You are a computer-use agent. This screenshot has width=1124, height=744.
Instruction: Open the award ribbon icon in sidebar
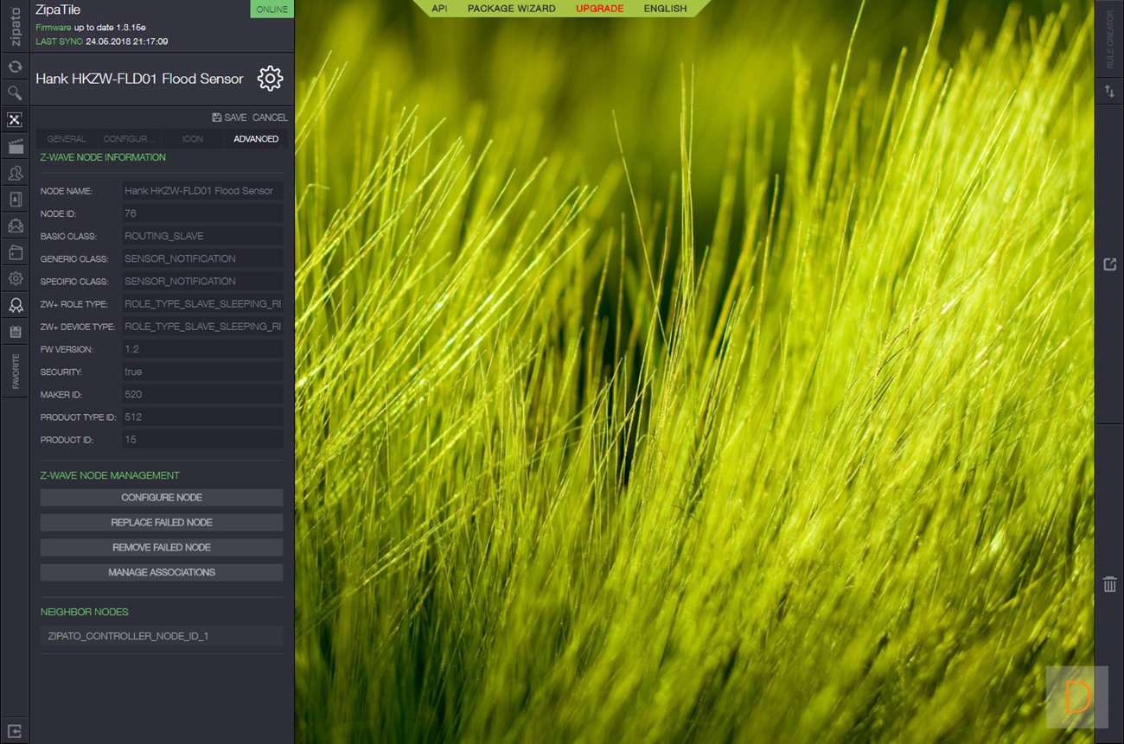(15, 305)
